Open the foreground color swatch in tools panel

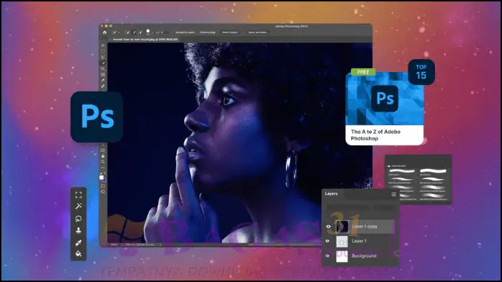pyautogui.click(x=101, y=177)
